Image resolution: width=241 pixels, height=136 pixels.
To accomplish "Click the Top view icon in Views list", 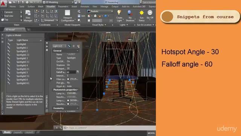I will 3,20.
